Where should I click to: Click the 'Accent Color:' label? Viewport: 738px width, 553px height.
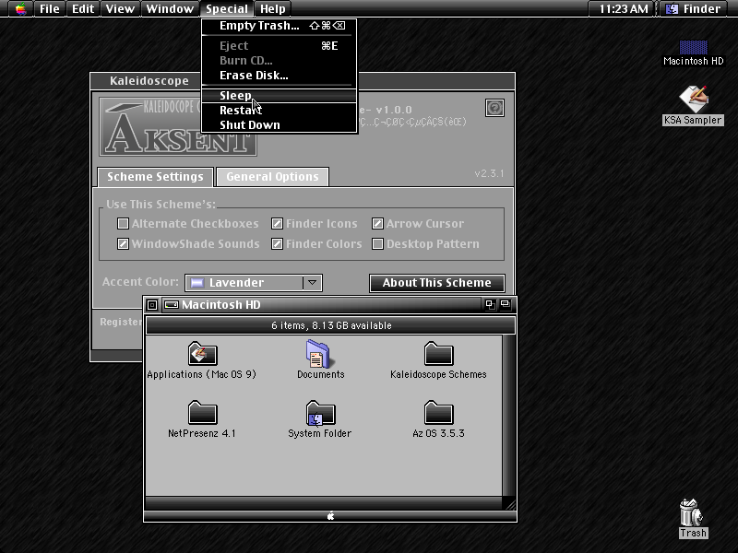pos(140,282)
